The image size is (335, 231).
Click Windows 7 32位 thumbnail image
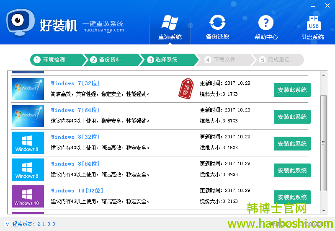[28, 89]
